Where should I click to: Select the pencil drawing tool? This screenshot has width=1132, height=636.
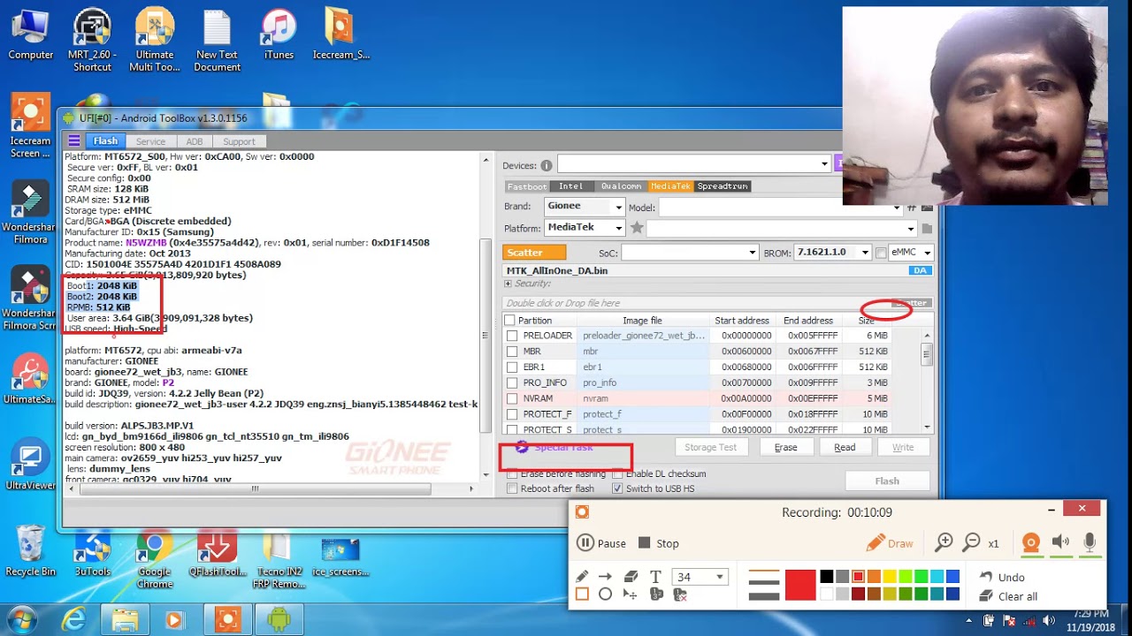[582, 577]
